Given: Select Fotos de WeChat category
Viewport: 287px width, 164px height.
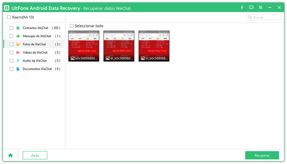Looking at the screenshot, I should pyautogui.click(x=34, y=44).
